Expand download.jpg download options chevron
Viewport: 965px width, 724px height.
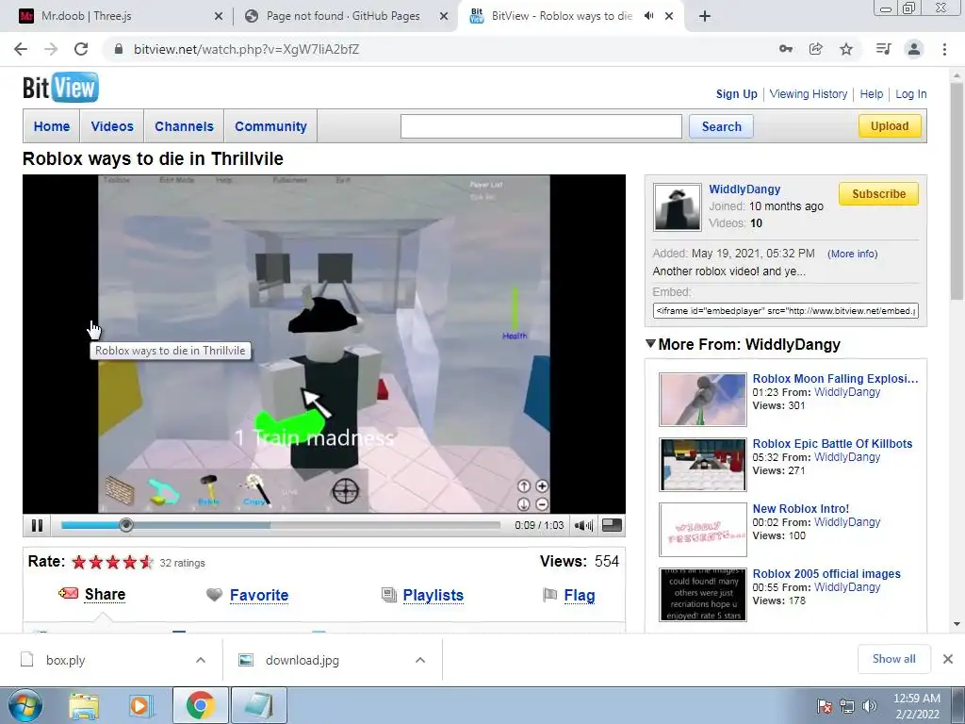point(420,660)
